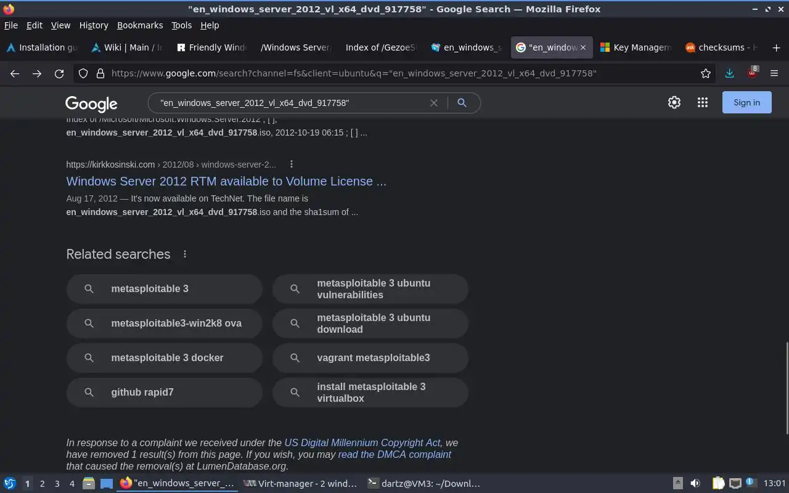789x493 pixels.
Task: Click the page vertical scrollbar thumb
Action: click(x=786, y=388)
